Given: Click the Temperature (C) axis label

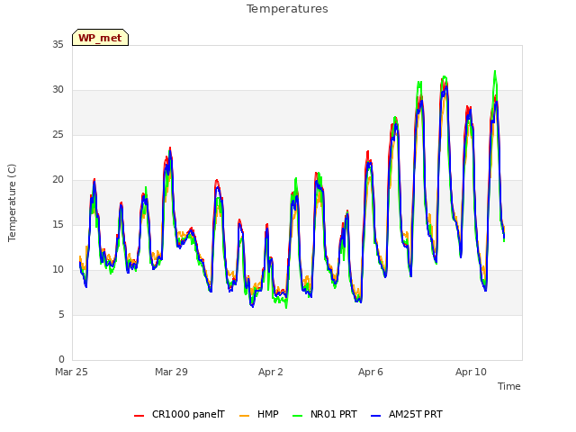Looking at the screenshot, I should pos(12,202).
